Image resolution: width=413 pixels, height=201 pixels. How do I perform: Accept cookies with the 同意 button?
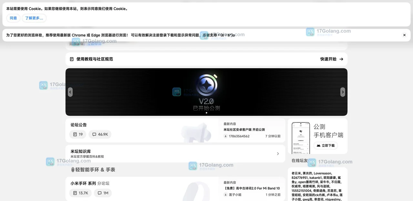coord(13,18)
